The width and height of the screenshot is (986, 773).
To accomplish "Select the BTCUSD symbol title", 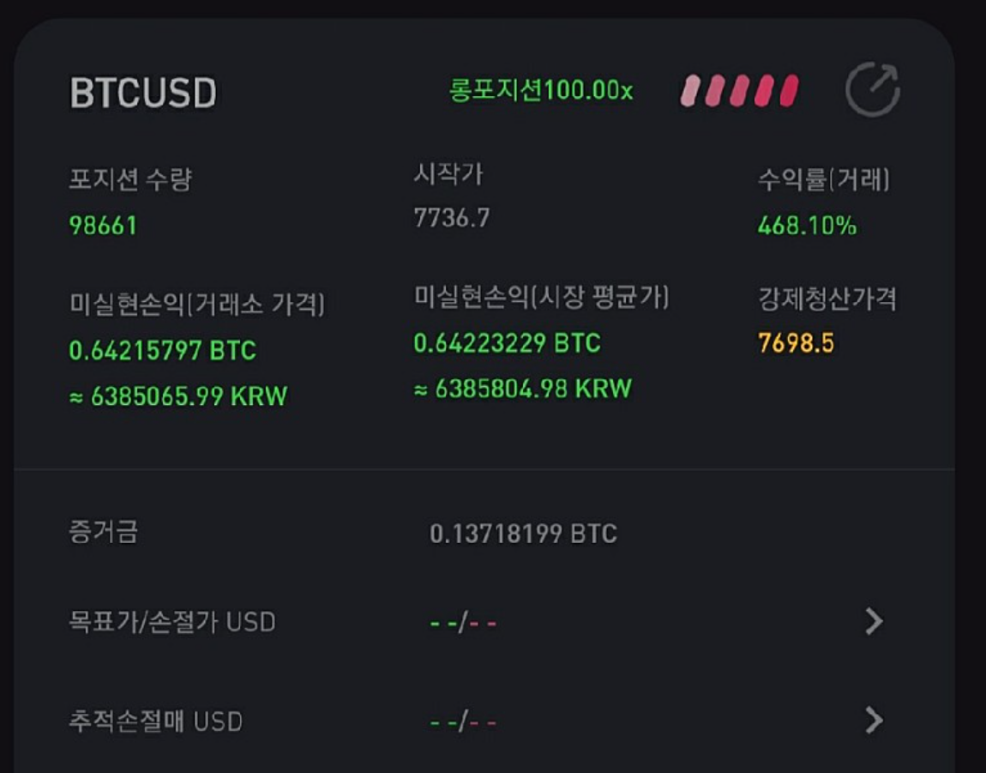I will 143,94.
